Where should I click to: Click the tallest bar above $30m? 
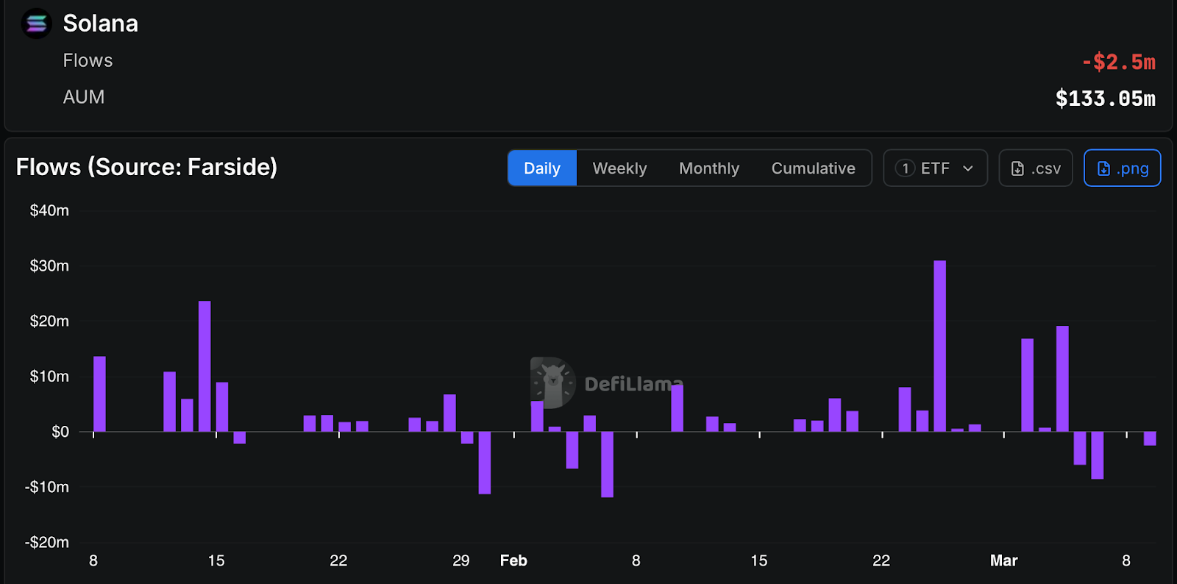click(x=939, y=346)
